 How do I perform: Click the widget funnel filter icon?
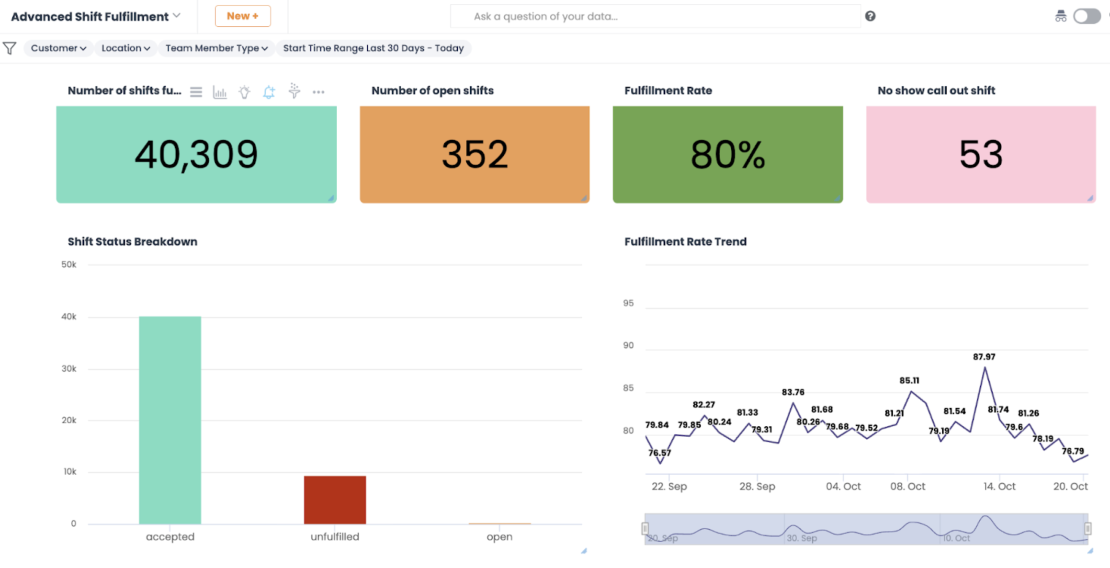pos(294,91)
